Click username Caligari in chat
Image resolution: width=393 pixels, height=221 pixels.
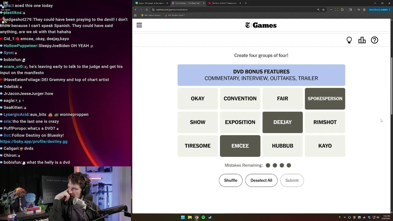(11, 148)
